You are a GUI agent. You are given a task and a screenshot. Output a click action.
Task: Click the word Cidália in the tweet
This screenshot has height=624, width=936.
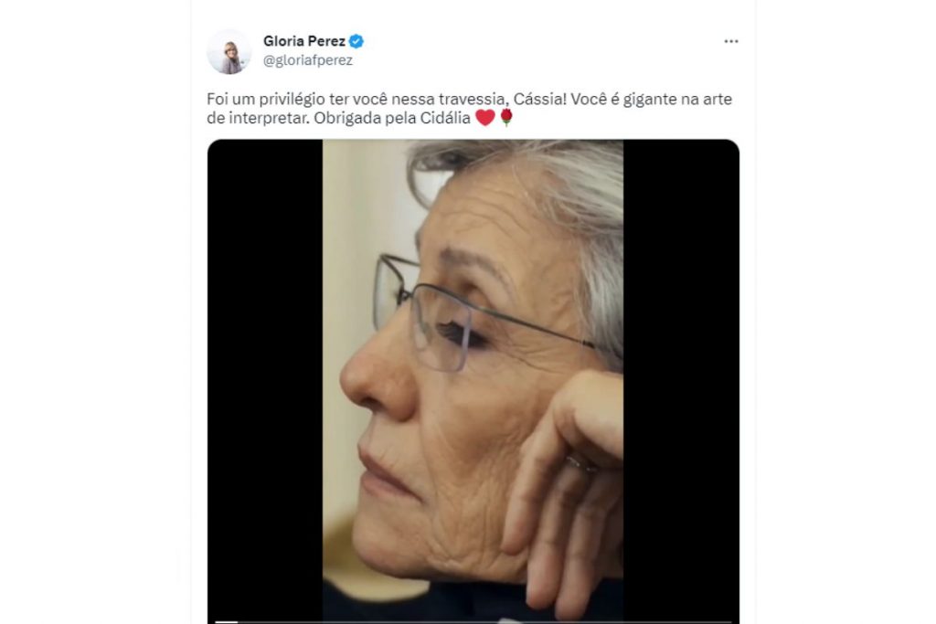click(445, 118)
